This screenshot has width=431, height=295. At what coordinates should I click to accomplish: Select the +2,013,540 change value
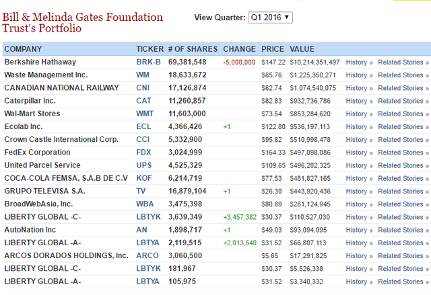240,243
